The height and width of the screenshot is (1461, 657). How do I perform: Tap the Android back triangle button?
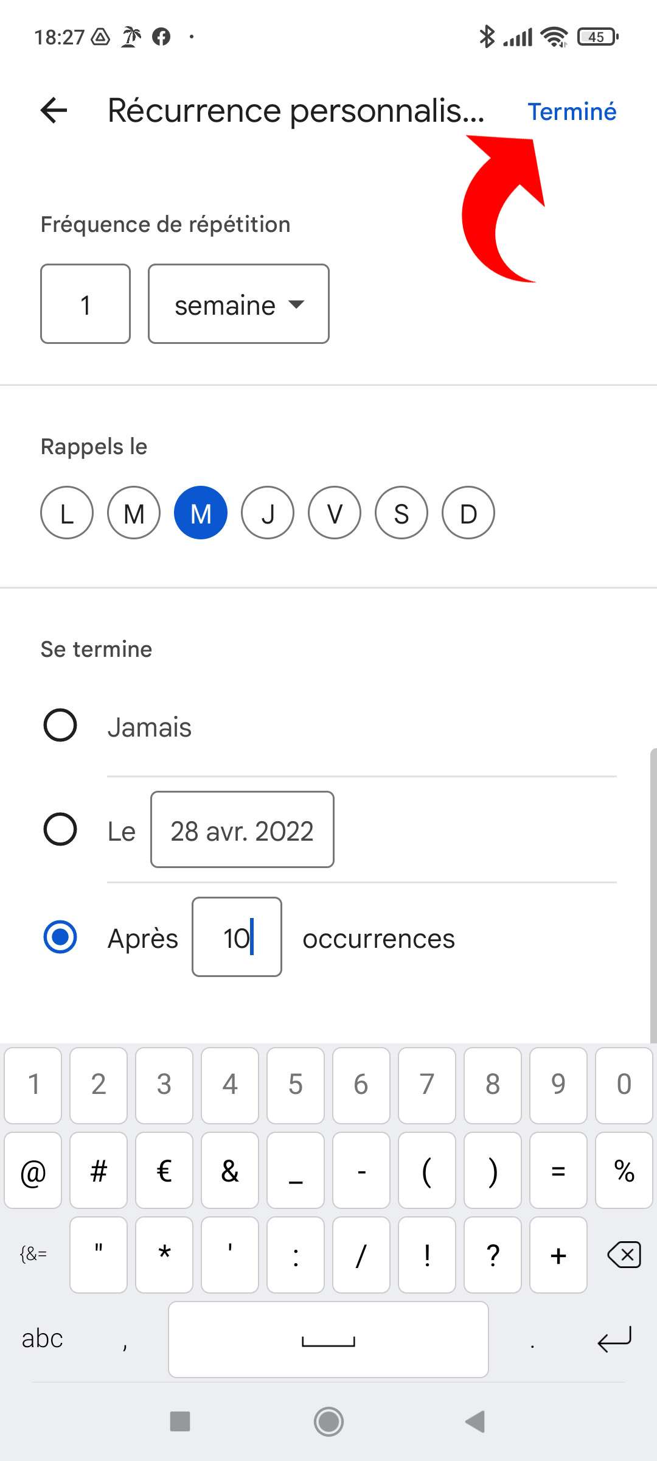point(475,1421)
